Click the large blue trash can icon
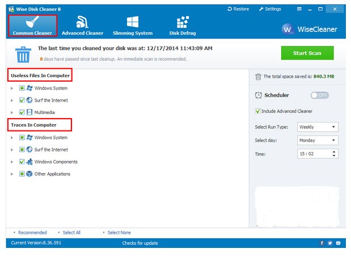The width and height of the screenshot is (351, 257). tap(23, 54)
